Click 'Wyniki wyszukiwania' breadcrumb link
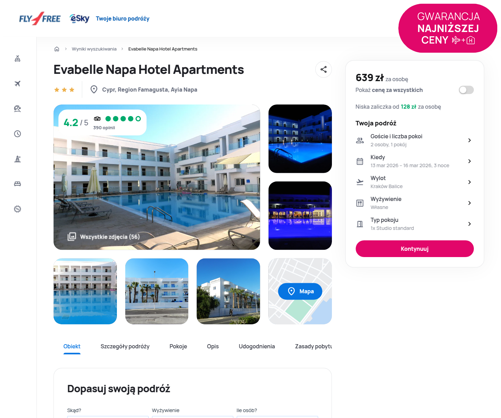501x418 pixels. tap(94, 49)
